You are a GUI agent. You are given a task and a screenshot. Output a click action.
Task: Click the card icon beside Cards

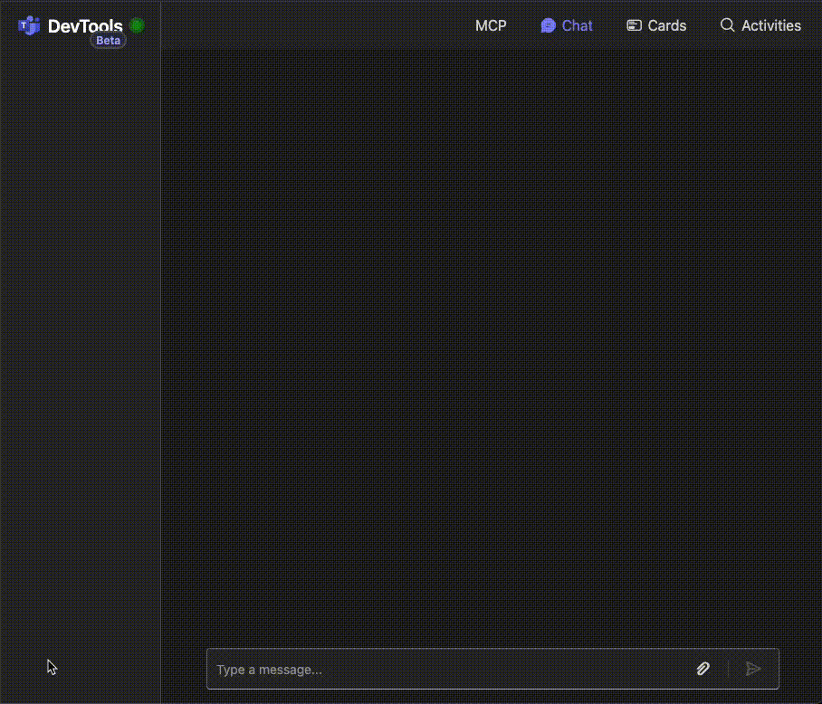[635, 25]
